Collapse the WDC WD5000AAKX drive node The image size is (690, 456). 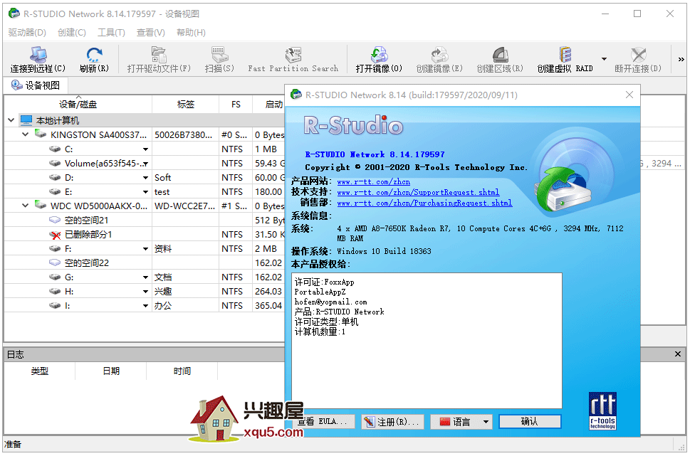(25, 206)
